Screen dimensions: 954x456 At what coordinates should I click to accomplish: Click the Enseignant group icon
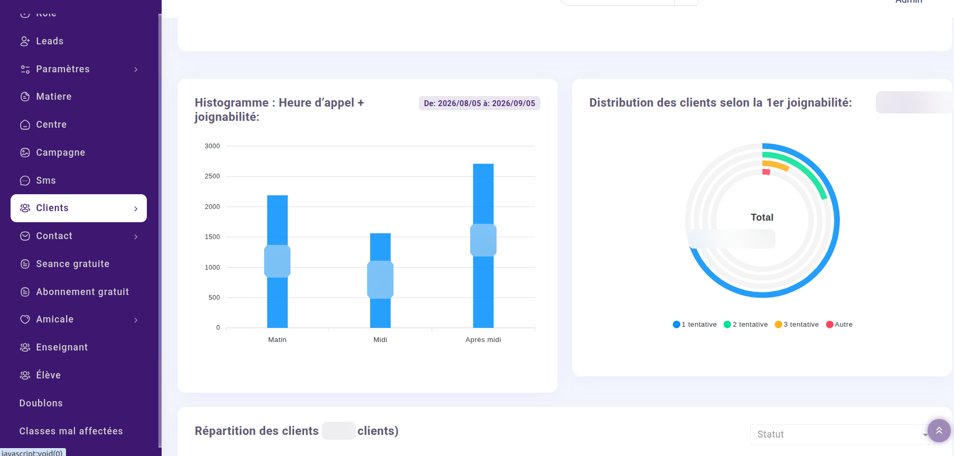[25, 347]
